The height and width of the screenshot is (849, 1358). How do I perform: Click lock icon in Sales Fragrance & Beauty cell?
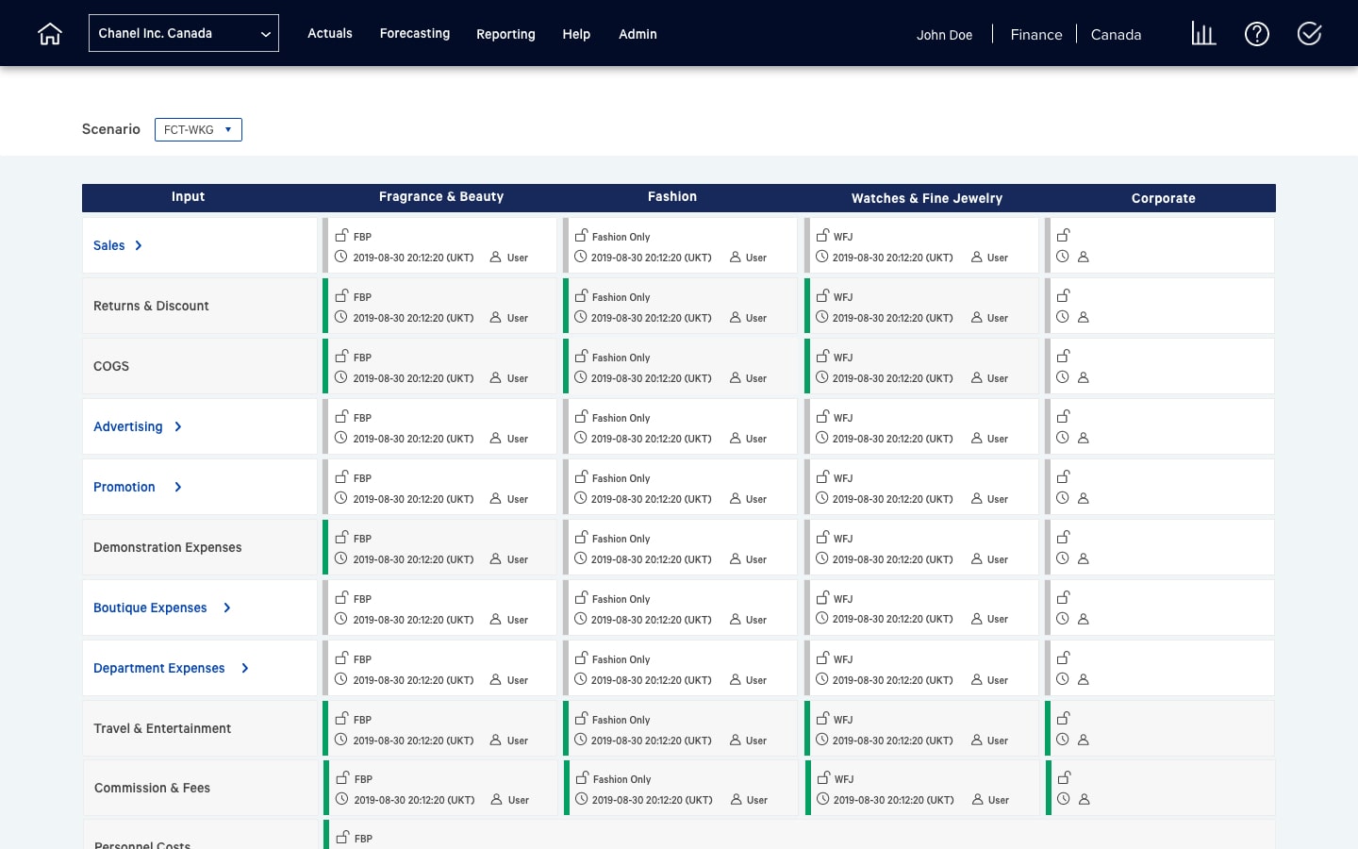click(x=342, y=235)
